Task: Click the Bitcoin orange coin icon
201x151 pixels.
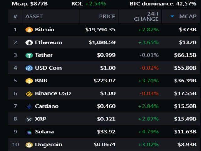Action: (29, 30)
